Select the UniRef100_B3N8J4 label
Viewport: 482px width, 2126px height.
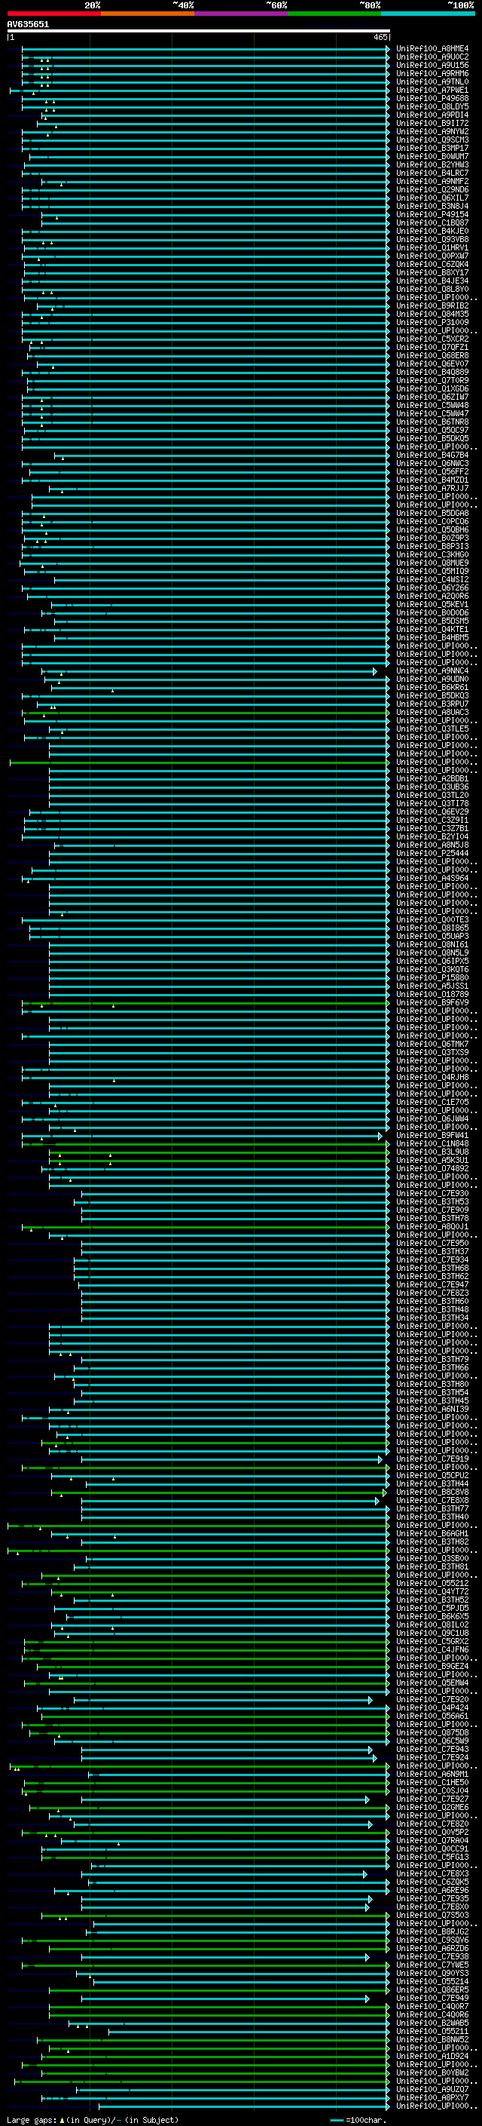[432, 207]
